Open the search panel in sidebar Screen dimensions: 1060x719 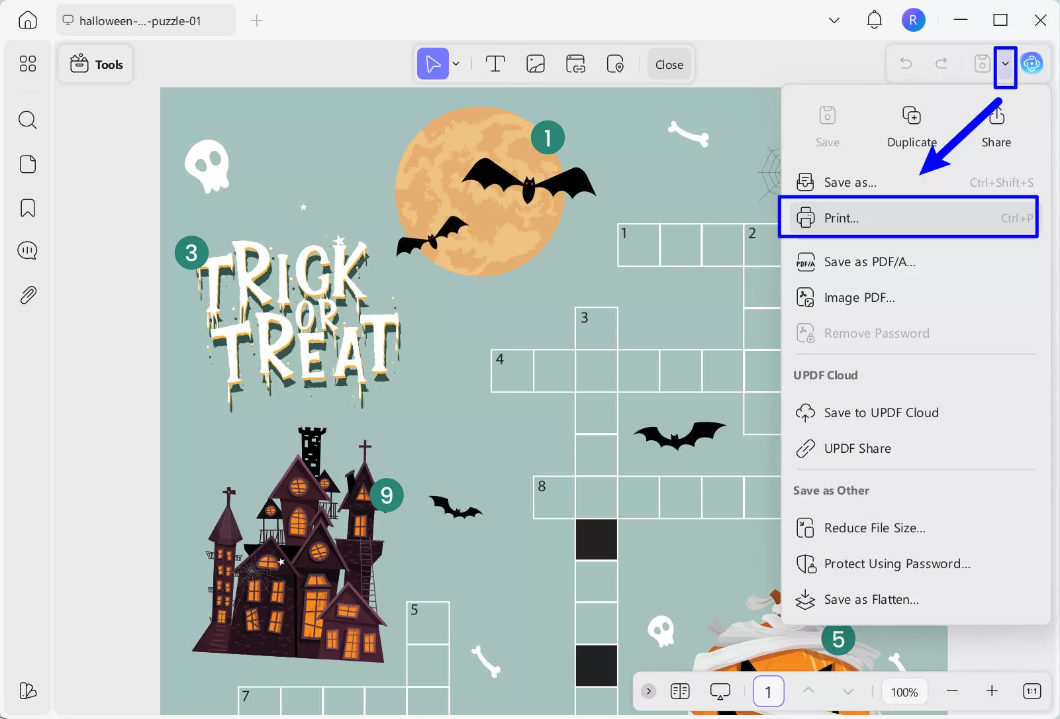tap(27, 120)
